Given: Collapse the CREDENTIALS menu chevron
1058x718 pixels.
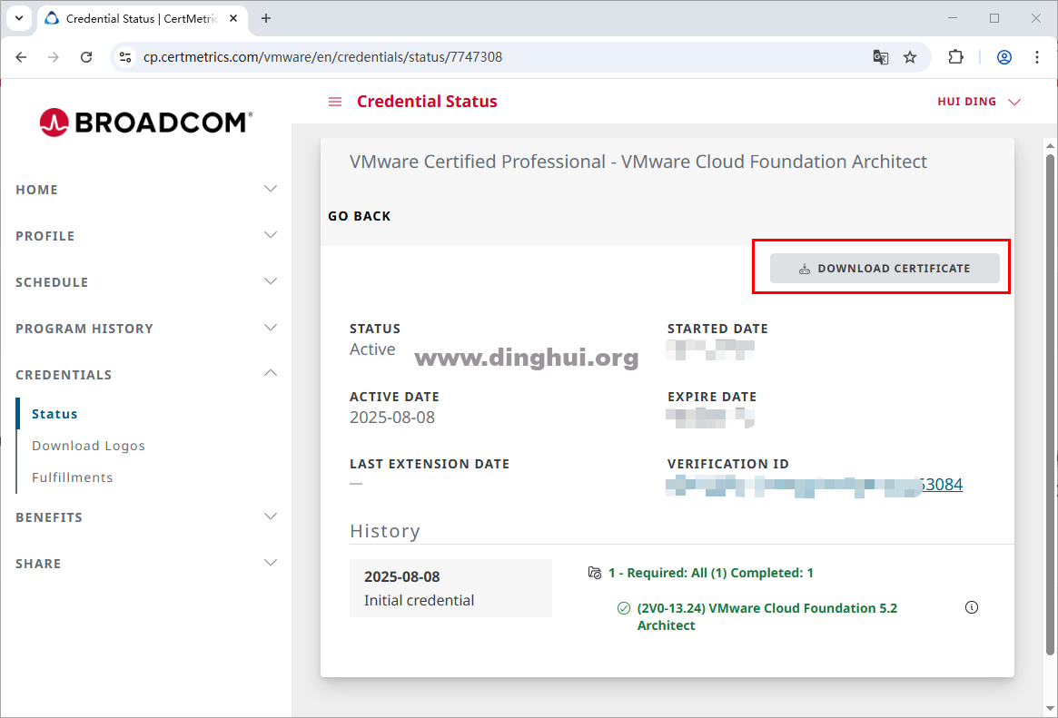Looking at the screenshot, I should (271, 373).
